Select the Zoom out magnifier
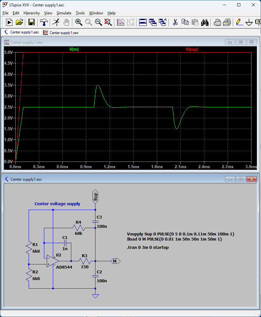This screenshot has height=317, width=261. pyautogui.click(x=98, y=22)
